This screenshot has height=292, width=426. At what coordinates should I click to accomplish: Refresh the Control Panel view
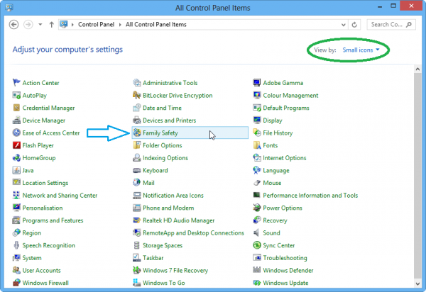(354, 25)
